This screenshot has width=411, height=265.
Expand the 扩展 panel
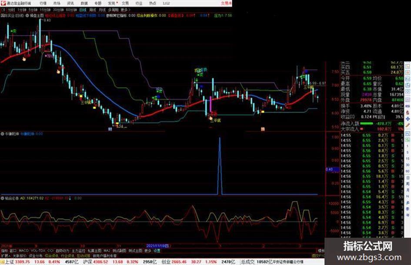point(6,255)
